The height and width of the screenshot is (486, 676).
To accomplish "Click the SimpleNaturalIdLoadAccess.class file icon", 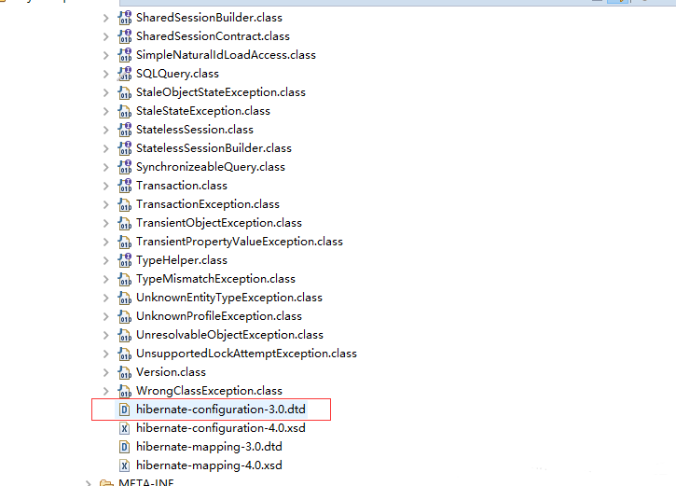I will (x=125, y=55).
